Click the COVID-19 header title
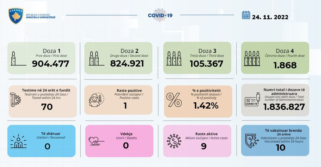 160,15
